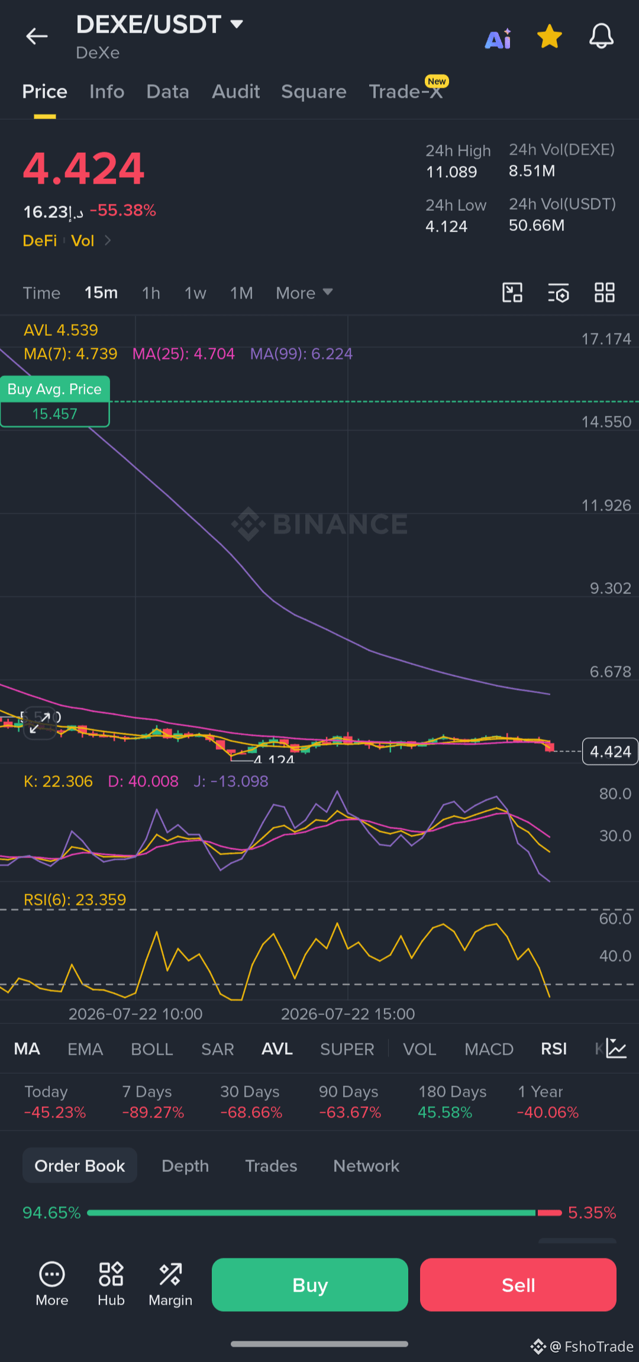Viewport: 639px width, 1362px height.
Task: Toggle the SAR indicator
Action: pos(218,1049)
